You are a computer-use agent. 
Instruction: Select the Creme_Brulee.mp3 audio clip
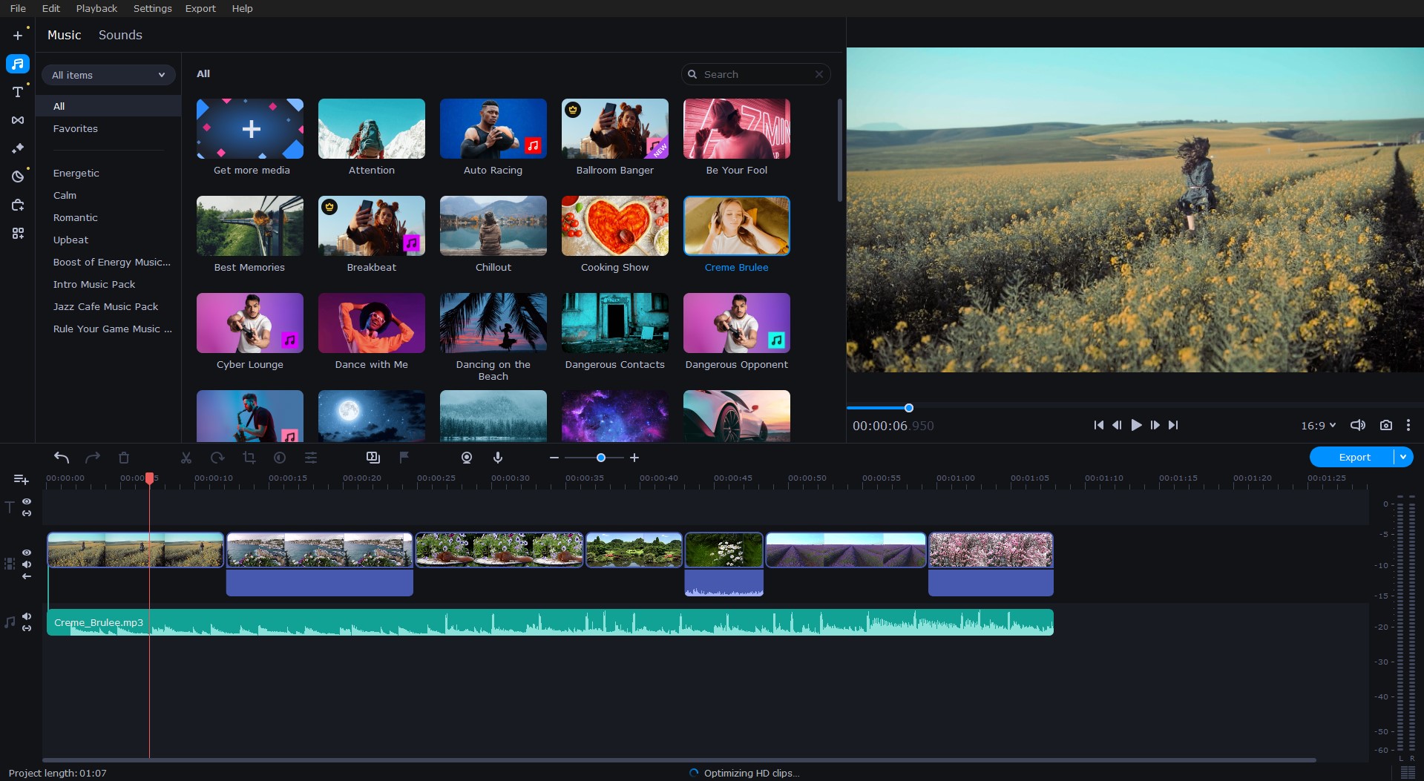click(550, 622)
